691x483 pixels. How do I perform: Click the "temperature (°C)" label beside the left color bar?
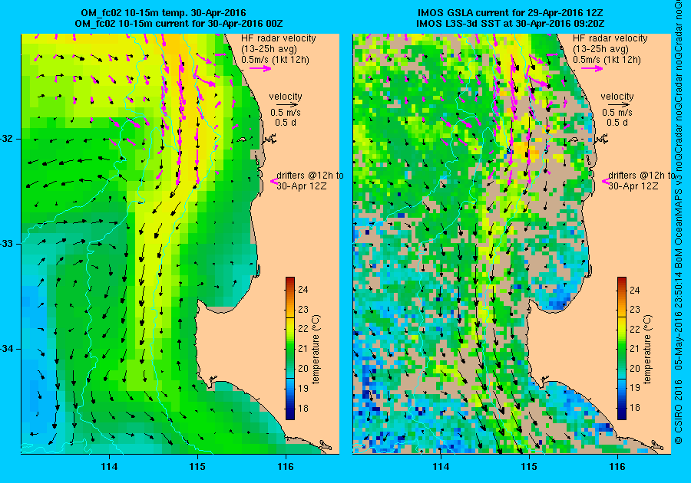tap(316, 350)
